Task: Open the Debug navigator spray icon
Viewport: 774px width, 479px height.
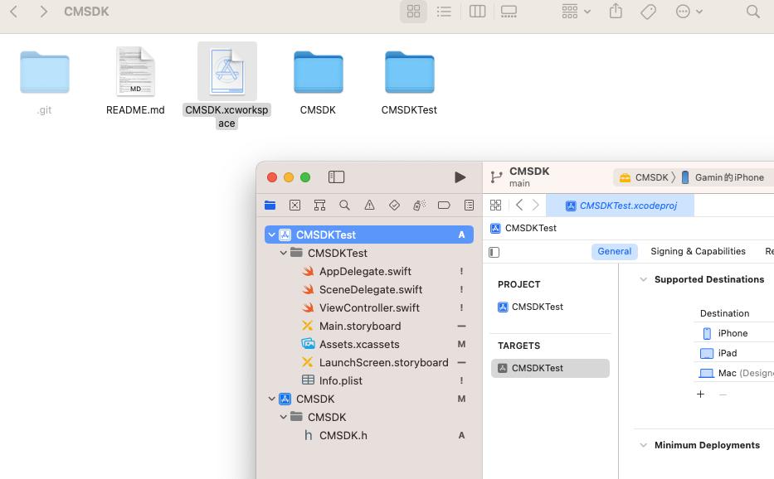Action: 419,206
